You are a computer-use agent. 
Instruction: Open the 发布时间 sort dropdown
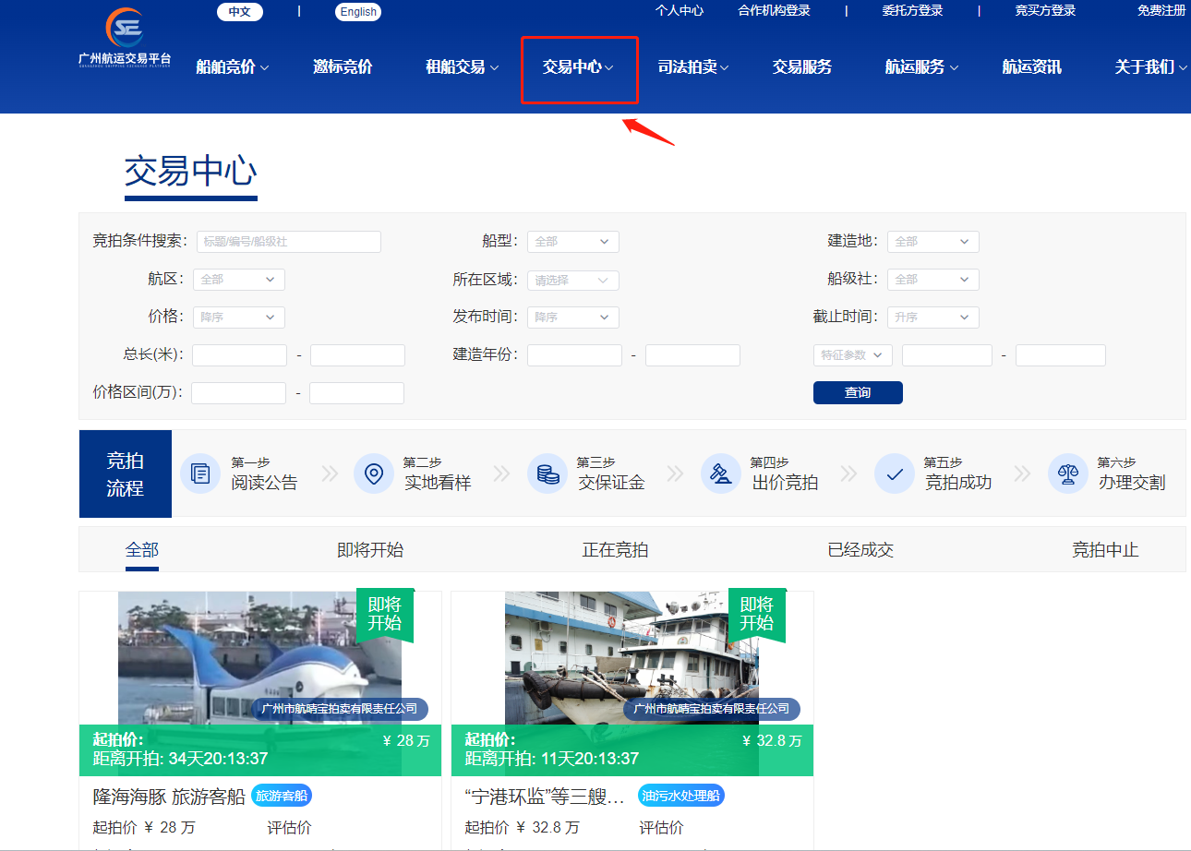[573, 318]
